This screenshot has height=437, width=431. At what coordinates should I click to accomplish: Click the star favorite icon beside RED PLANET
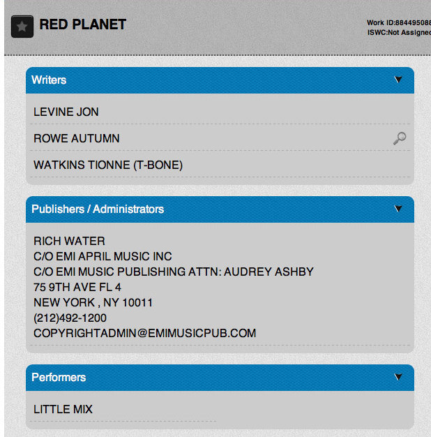[22, 27]
